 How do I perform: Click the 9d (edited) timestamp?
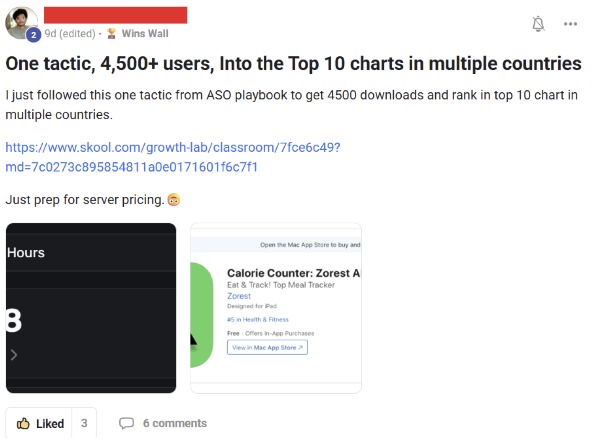70,34
